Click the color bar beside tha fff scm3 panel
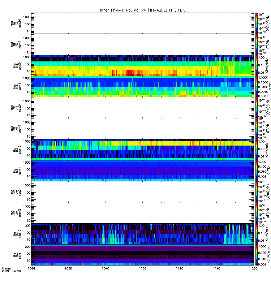 pyautogui.click(x=257, y=44)
